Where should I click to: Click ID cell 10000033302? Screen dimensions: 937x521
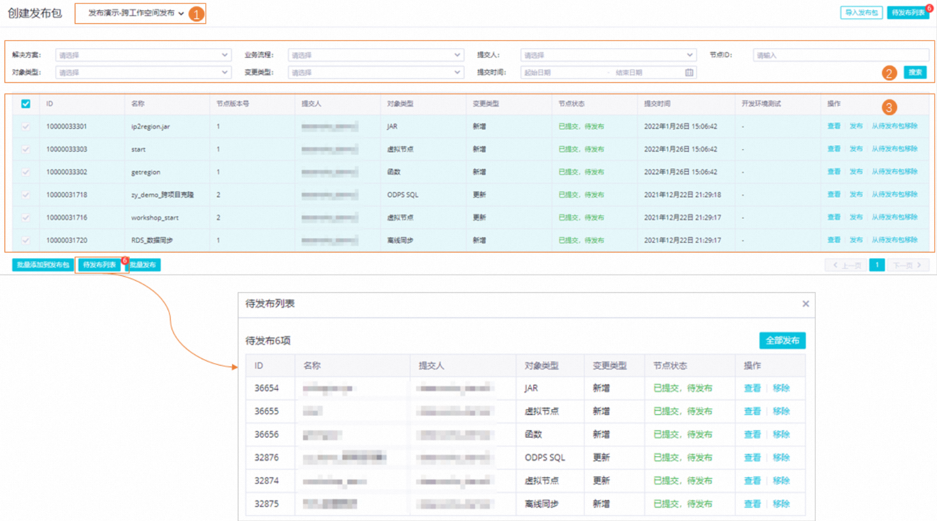tap(67, 172)
